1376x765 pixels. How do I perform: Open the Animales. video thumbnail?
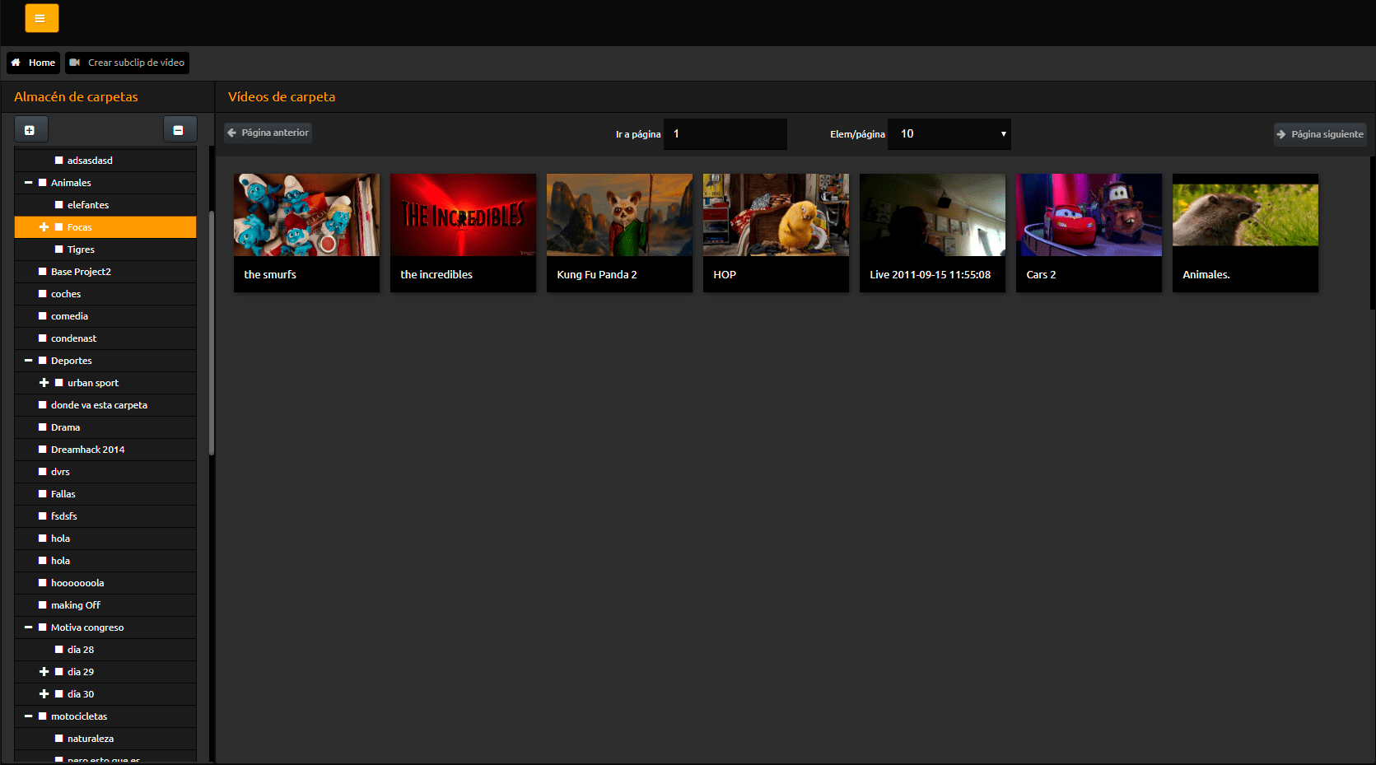[1245, 215]
